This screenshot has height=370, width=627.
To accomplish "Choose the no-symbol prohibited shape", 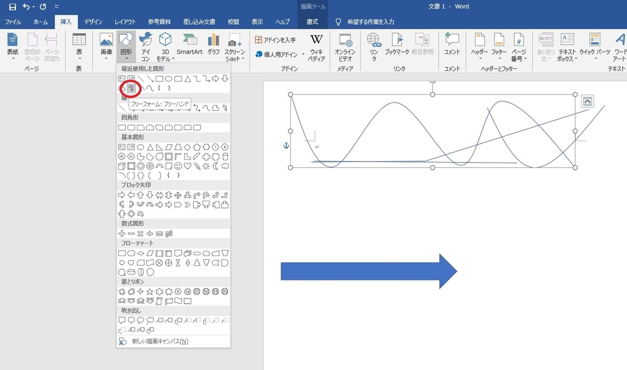I will click(150, 166).
